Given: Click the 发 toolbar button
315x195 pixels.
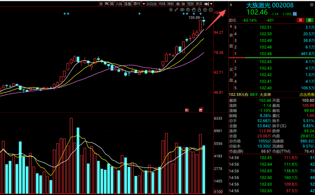Looking at the screenshot, I should click(101, 4).
